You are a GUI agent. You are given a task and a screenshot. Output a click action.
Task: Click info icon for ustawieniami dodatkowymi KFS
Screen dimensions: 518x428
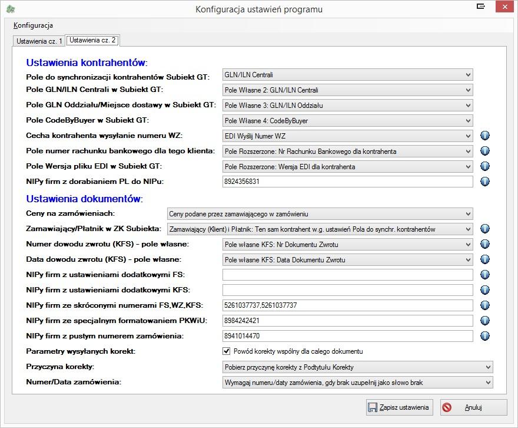point(484,289)
